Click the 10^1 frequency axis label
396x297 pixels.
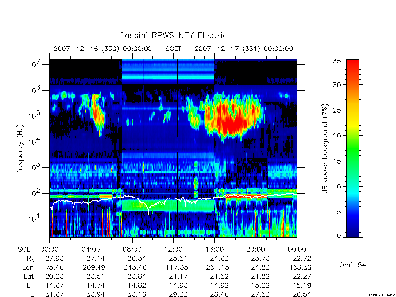coord(34,218)
